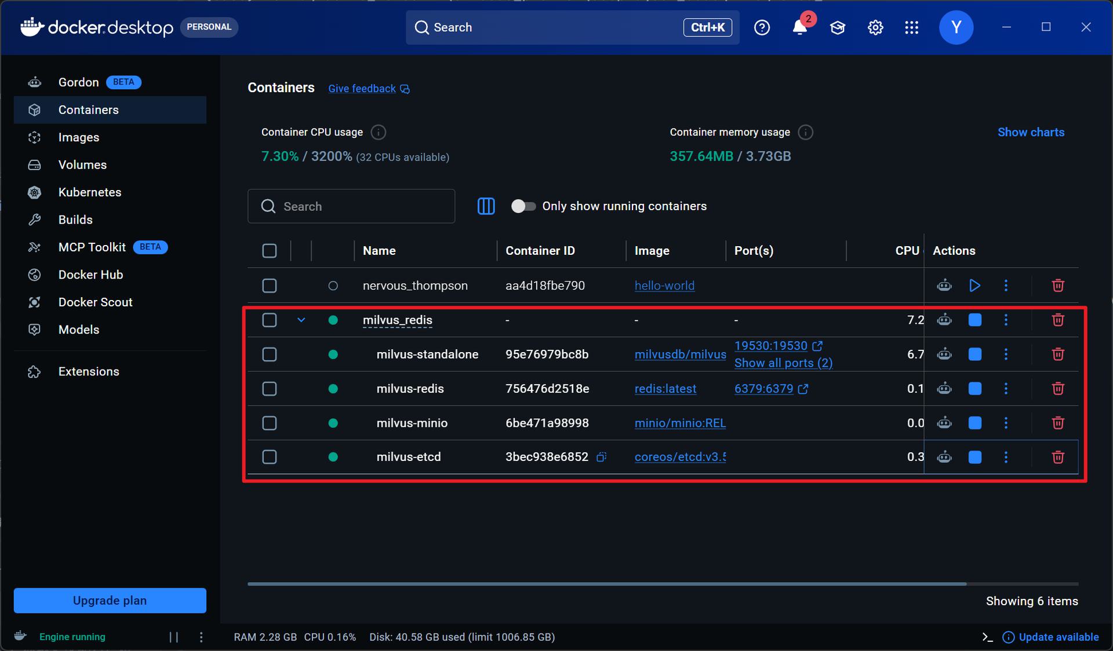
Task: Collapse the milvus_redis stack
Action: (x=301, y=320)
